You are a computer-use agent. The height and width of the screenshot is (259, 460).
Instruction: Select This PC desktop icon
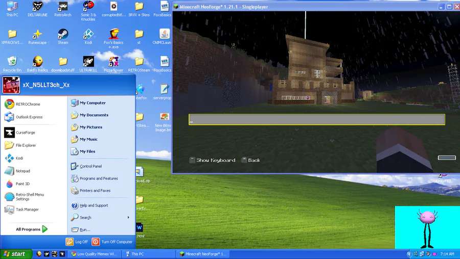[12, 9]
